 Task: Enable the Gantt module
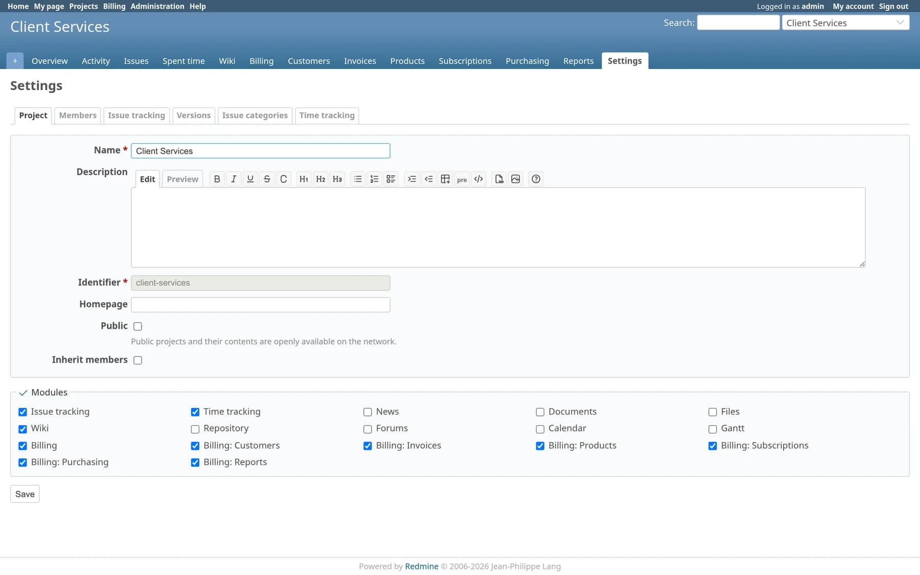[712, 429]
